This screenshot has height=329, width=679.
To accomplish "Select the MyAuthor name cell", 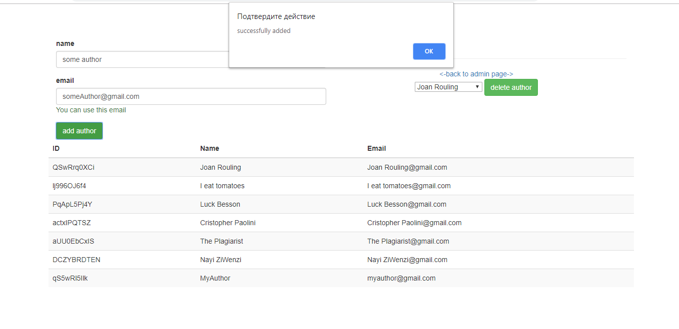I will [x=215, y=278].
